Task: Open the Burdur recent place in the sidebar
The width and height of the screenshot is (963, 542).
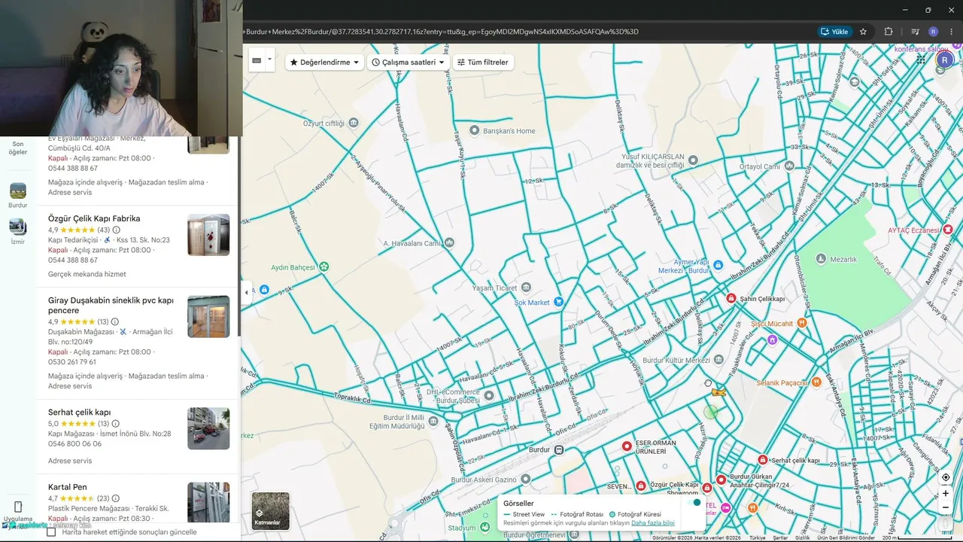Action: [18, 196]
